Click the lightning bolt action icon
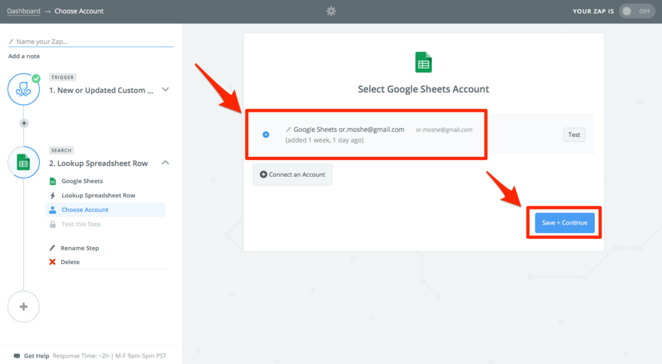Viewport: 662px width, 364px height. click(x=53, y=196)
